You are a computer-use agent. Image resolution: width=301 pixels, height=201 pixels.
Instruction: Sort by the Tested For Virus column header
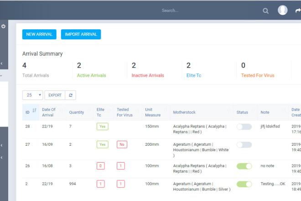[x=128, y=112]
